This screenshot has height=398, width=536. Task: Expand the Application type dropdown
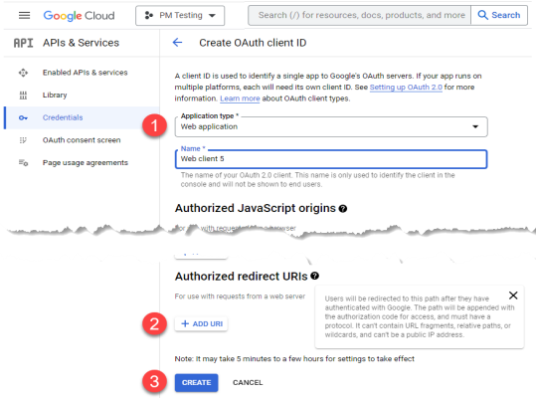331,126
